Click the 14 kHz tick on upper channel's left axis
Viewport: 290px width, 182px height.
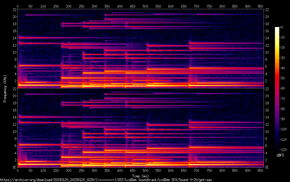(14, 38)
